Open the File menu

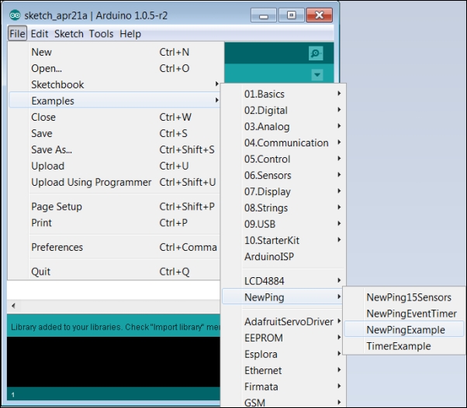[x=17, y=33]
